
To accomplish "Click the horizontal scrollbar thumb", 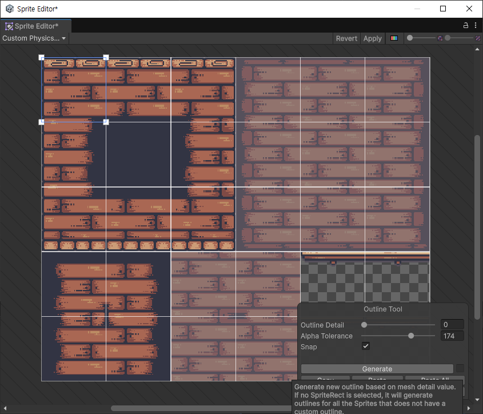I will [201, 408].
